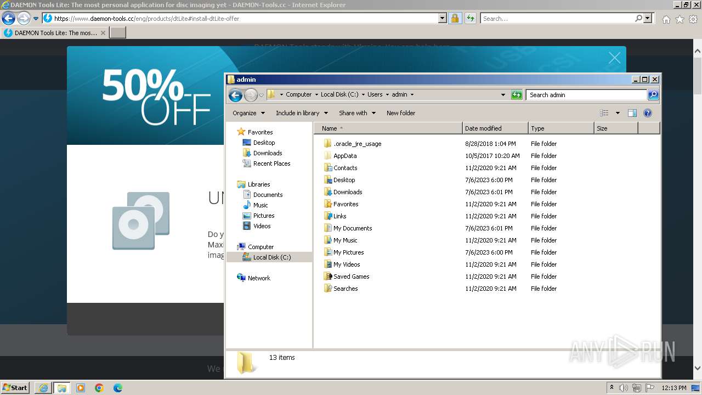Screen dimensions: 702x395
Task: Click the New folder button
Action: [401, 113]
